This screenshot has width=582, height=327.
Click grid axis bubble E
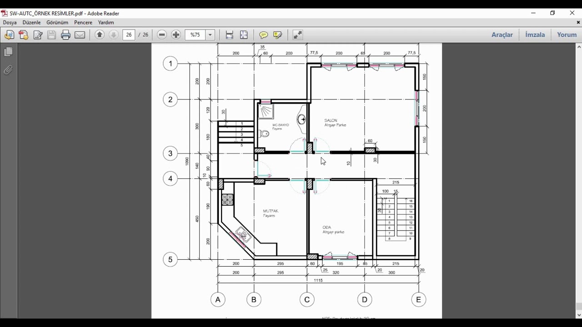click(x=418, y=300)
